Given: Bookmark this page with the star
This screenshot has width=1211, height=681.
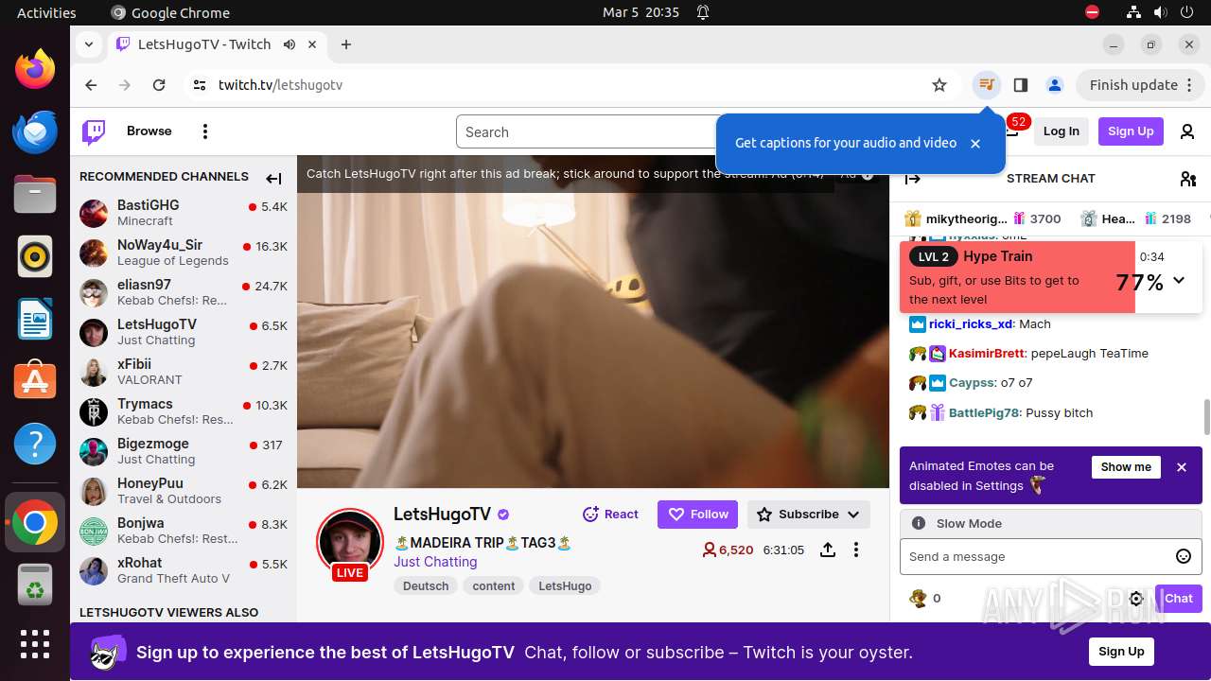Looking at the screenshot, I should point(939,85).
